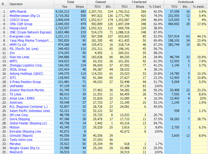Open the Antong Holdings (QASC) link
This screenshot has height=154, width=208.
coord(26,74)
